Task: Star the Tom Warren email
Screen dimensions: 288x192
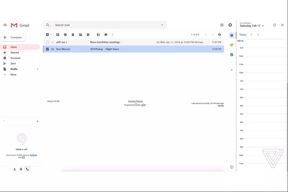Action: pyautogui.click(x=53, y=49)
